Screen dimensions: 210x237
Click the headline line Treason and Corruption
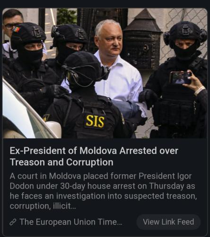click(x=61, y=162)
